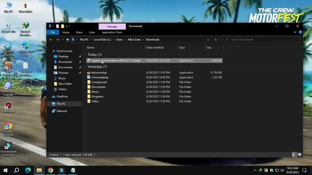Open the notification center icon
Image resolution: width=312 pixels, height=175 pixels.
[304, 170]
